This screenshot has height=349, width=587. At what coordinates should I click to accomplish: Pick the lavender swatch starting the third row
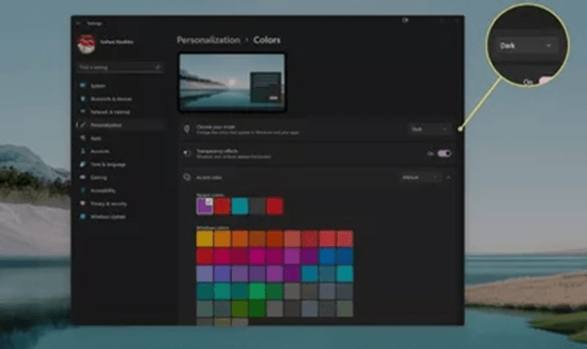pyautogui.click(x=205, y=274)
